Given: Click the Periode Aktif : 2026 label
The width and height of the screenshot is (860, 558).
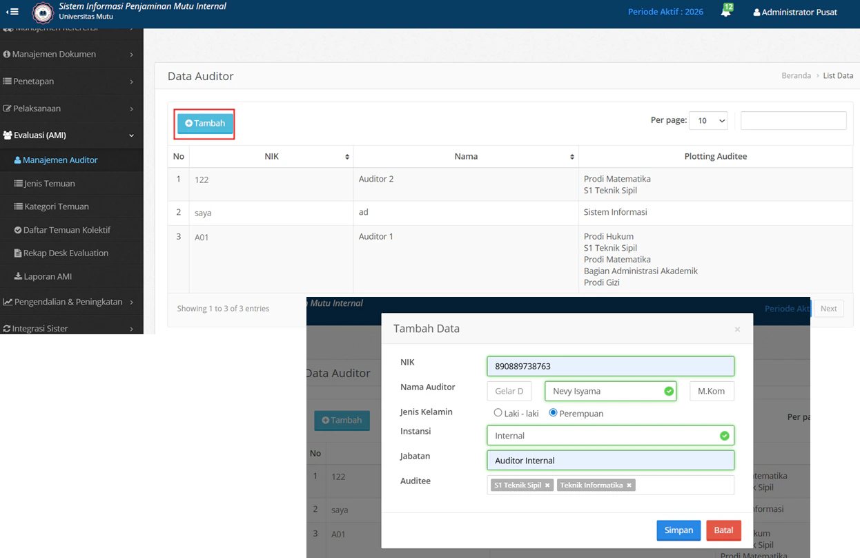Looking at the screenshot, I should point(665,12).
